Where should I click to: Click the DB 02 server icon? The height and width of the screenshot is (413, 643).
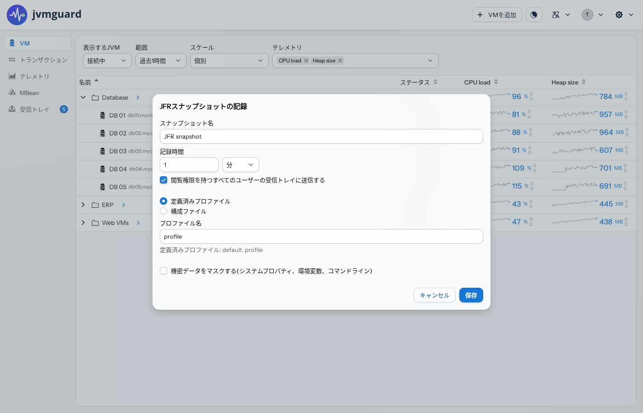point(102,134)
